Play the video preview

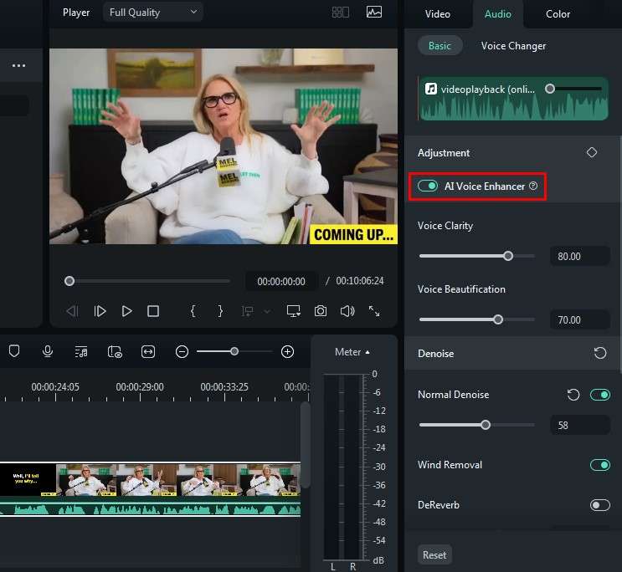tap(127, 311)
